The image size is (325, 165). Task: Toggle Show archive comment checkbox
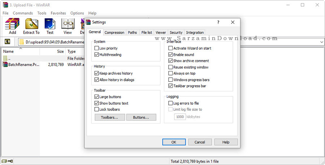point(170,61)
